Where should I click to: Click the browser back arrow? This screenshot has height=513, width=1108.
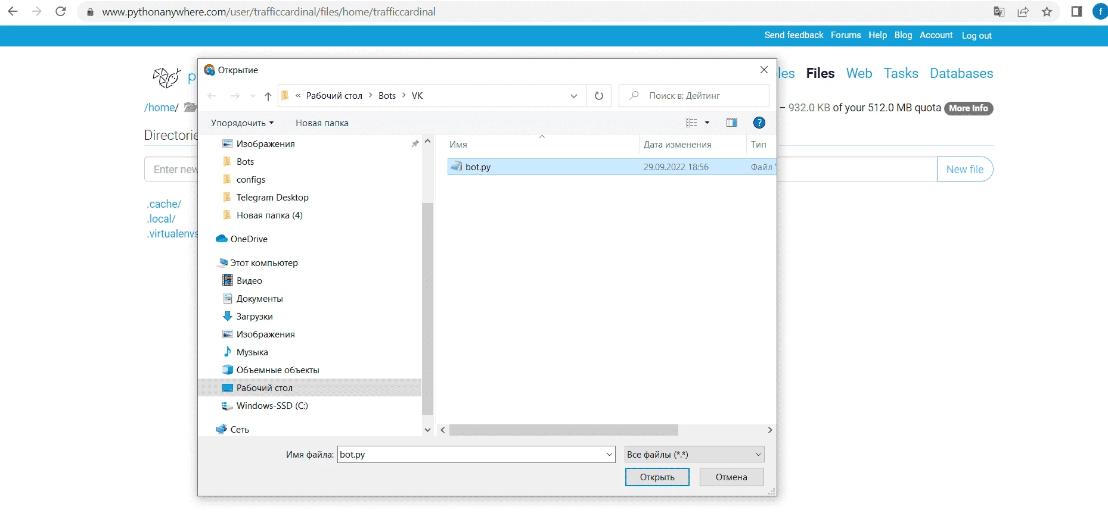13,11
